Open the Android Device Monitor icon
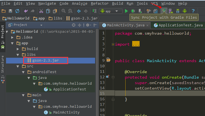The image size is (205, 116). [x=185, y=11]
